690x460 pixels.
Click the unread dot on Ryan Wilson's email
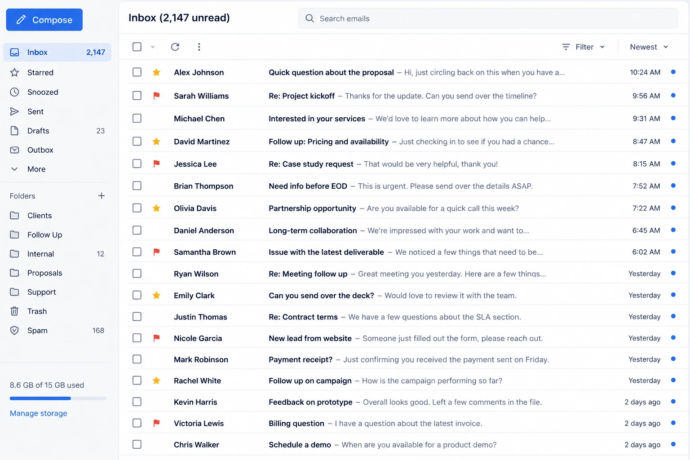pos(673,273)
